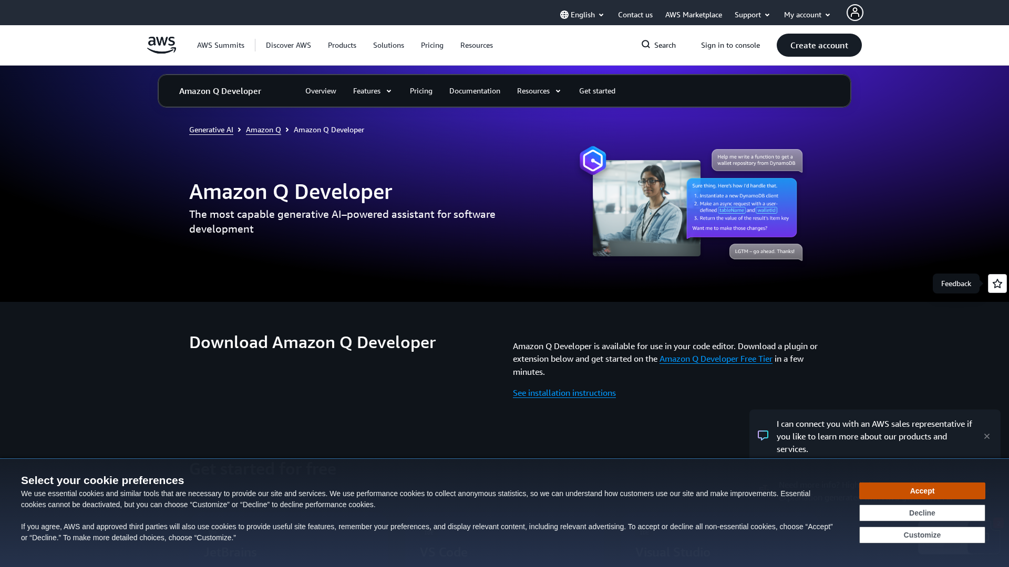Viewport: 1009px width, 567px height.
Task: Click Amazon Q breadcrumb link
Action: [x=263, y=130]
